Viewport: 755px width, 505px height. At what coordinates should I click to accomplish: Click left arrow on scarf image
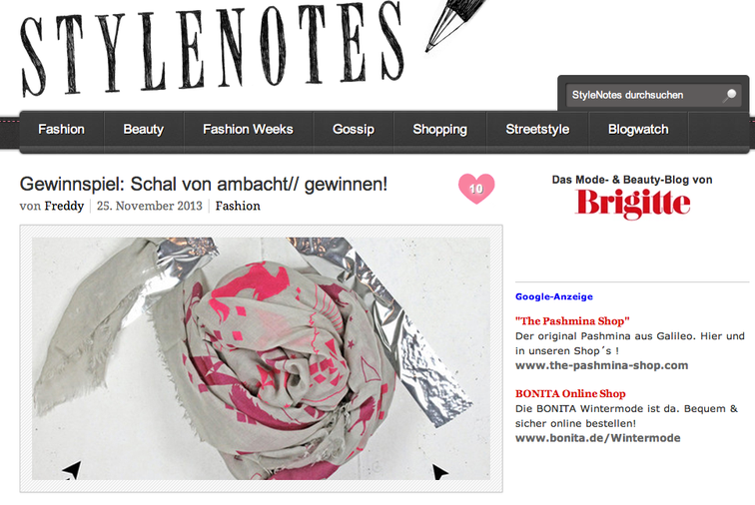click(x=72, y=470)
